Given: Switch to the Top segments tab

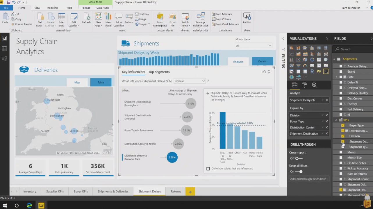Looking at the screenshot, I should click(159, 72).
